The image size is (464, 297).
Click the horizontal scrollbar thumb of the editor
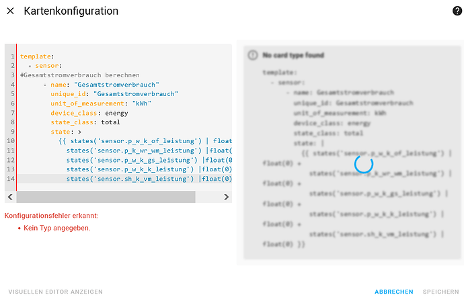tap(106, 197)
